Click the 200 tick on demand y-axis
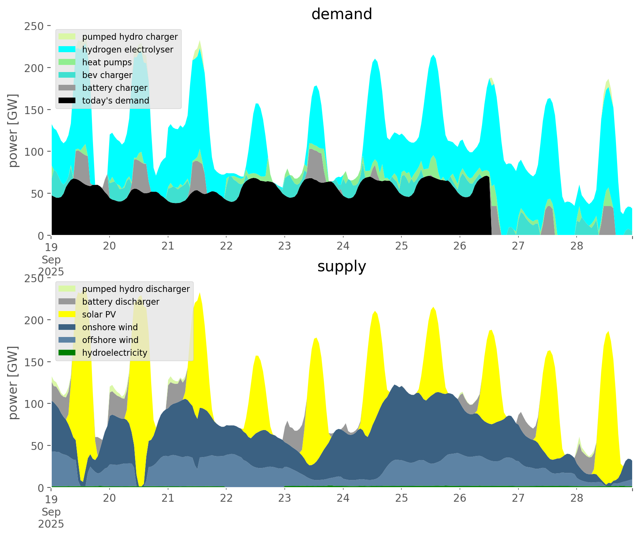This screenshot has height=537, width=640. pos(37,68)
